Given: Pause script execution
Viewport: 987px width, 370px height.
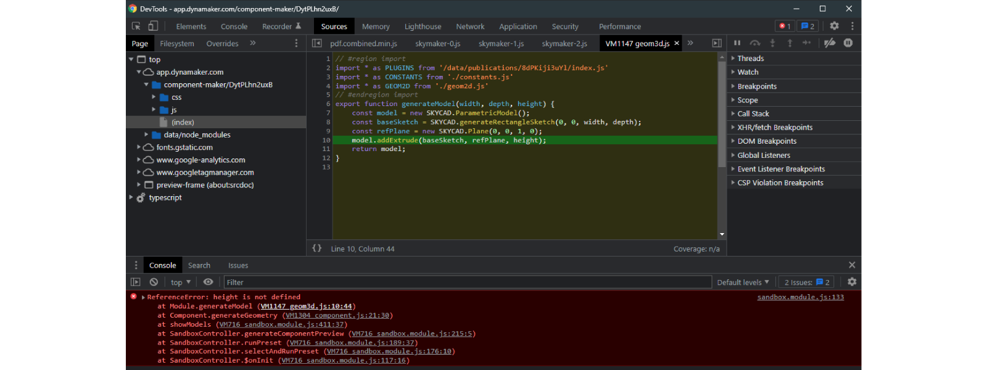Looking at the screenshot, I should [737, 43].
